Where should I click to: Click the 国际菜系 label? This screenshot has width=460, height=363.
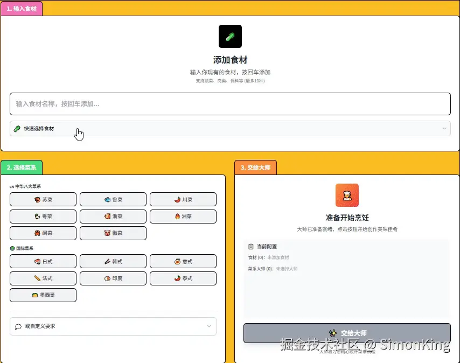[25, 248]
